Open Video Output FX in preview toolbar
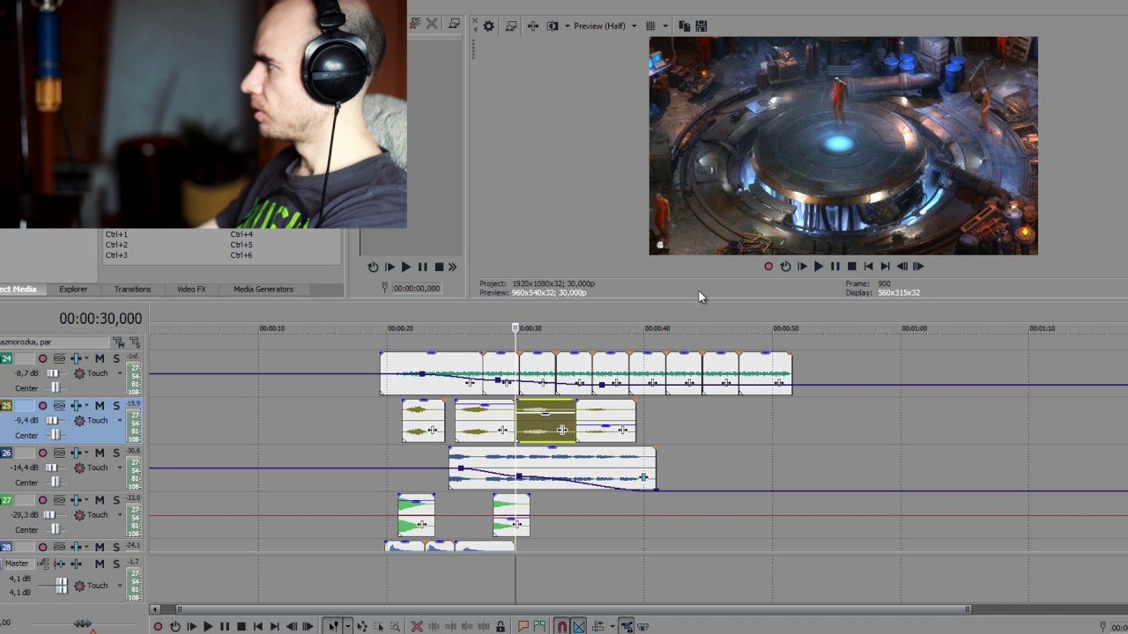 point(532,26)
